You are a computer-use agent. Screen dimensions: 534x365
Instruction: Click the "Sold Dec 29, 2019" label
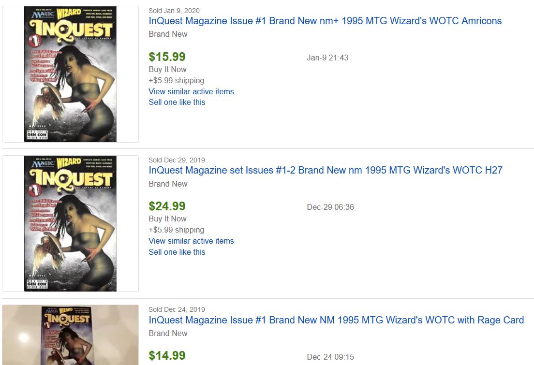(x=177, y=160)
